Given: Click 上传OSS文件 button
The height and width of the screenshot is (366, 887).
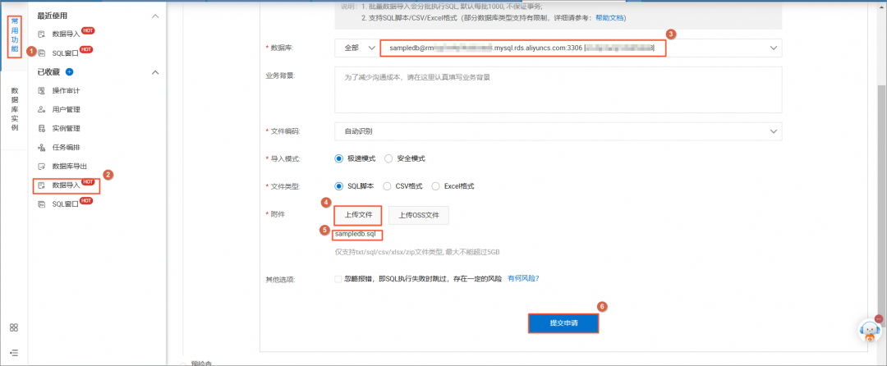Looking at the screenshot, I should 419,215.
